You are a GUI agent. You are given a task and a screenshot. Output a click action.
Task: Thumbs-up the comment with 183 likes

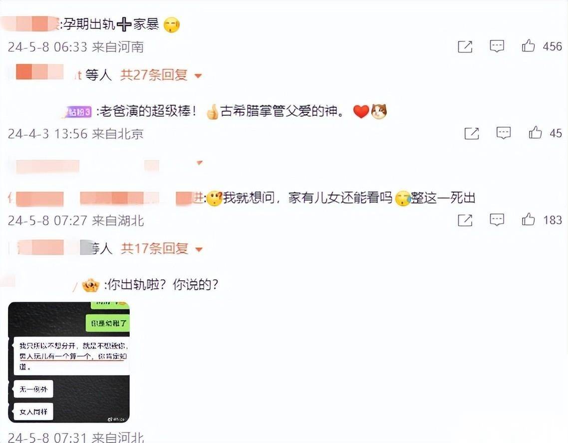[529, 220]
